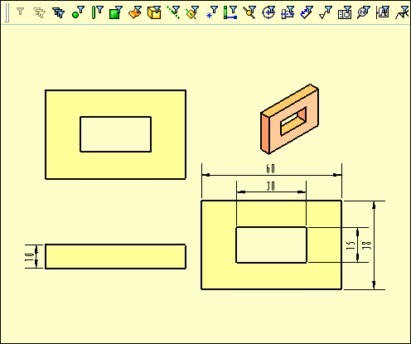
Task: Choose the Filter Surface Finish Symbols icon
Action: click(326, 12)
